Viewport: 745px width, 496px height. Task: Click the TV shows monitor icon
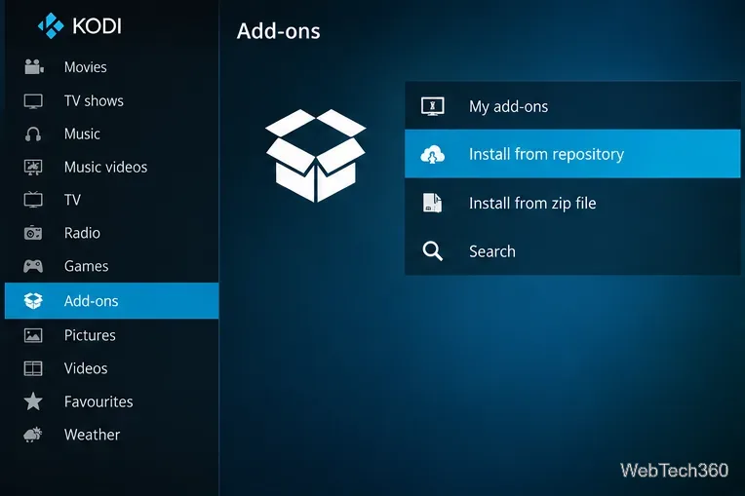point(33,101)
